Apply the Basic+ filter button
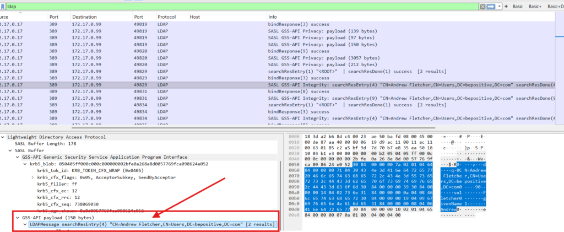The image size is (564, 232). tap(535, 6)
